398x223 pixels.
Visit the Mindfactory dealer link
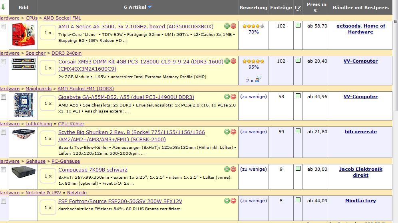(361, 200)
